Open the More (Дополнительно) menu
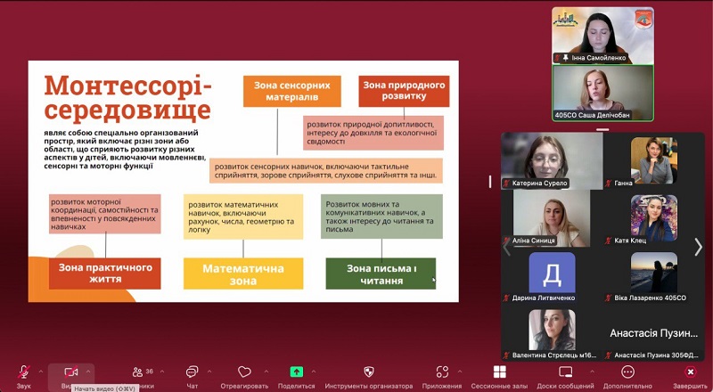713x392 pixels. [x=627, y=372]
